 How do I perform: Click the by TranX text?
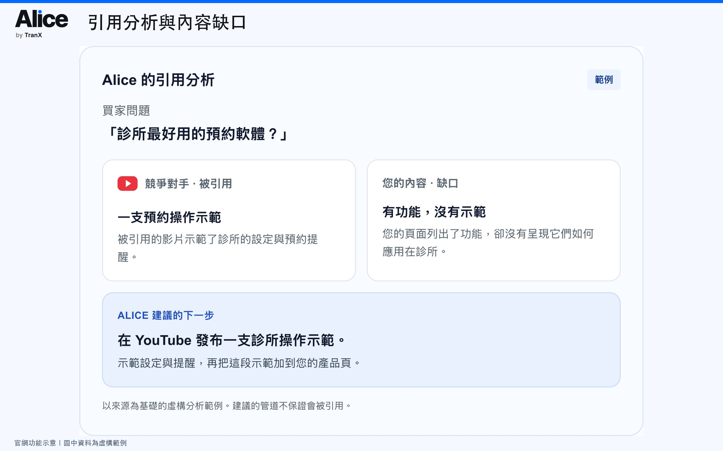click(x=29, y=35)
